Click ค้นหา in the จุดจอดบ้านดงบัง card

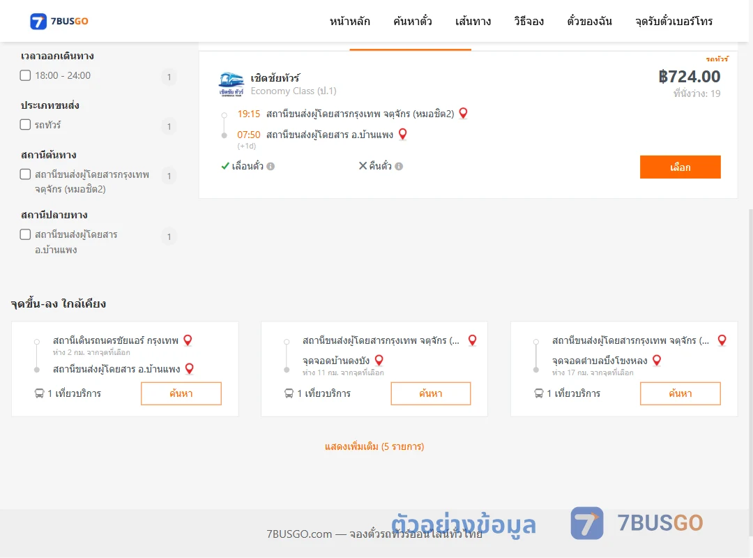click(x=431, y=393)
